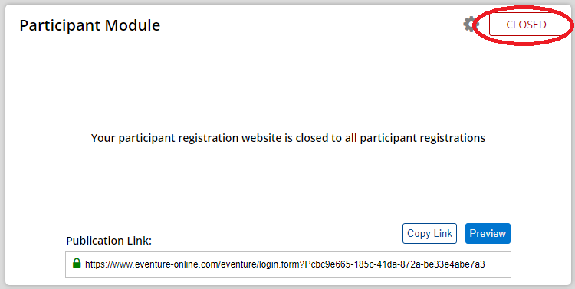
Task: Toggle the CLOSED registration status button
Action: (x=526, y=25)
